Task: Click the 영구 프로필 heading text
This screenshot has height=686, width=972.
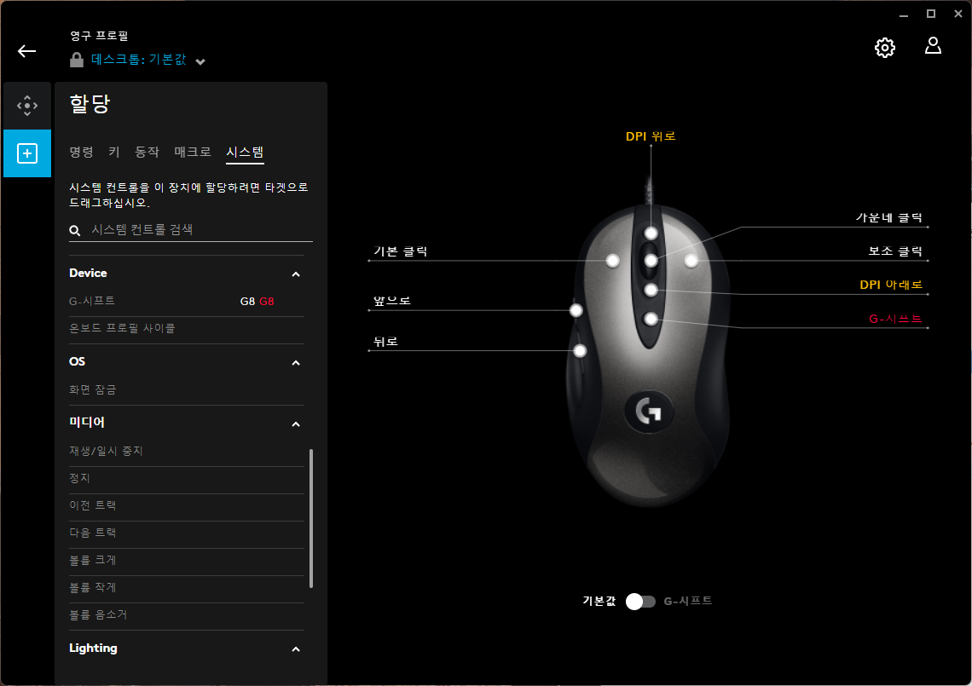Action: 99,36
